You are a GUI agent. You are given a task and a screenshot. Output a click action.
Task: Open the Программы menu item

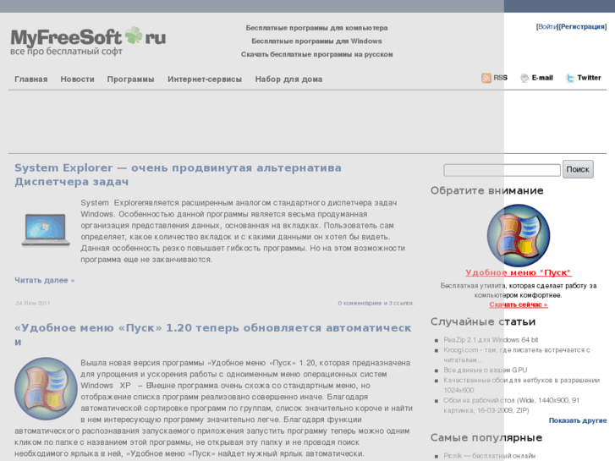(x=130, y=80)
